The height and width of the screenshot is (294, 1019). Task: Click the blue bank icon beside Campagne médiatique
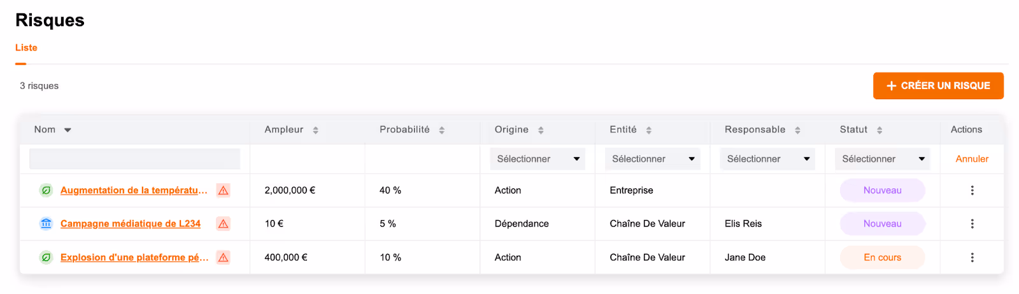[x=46, y=223]
